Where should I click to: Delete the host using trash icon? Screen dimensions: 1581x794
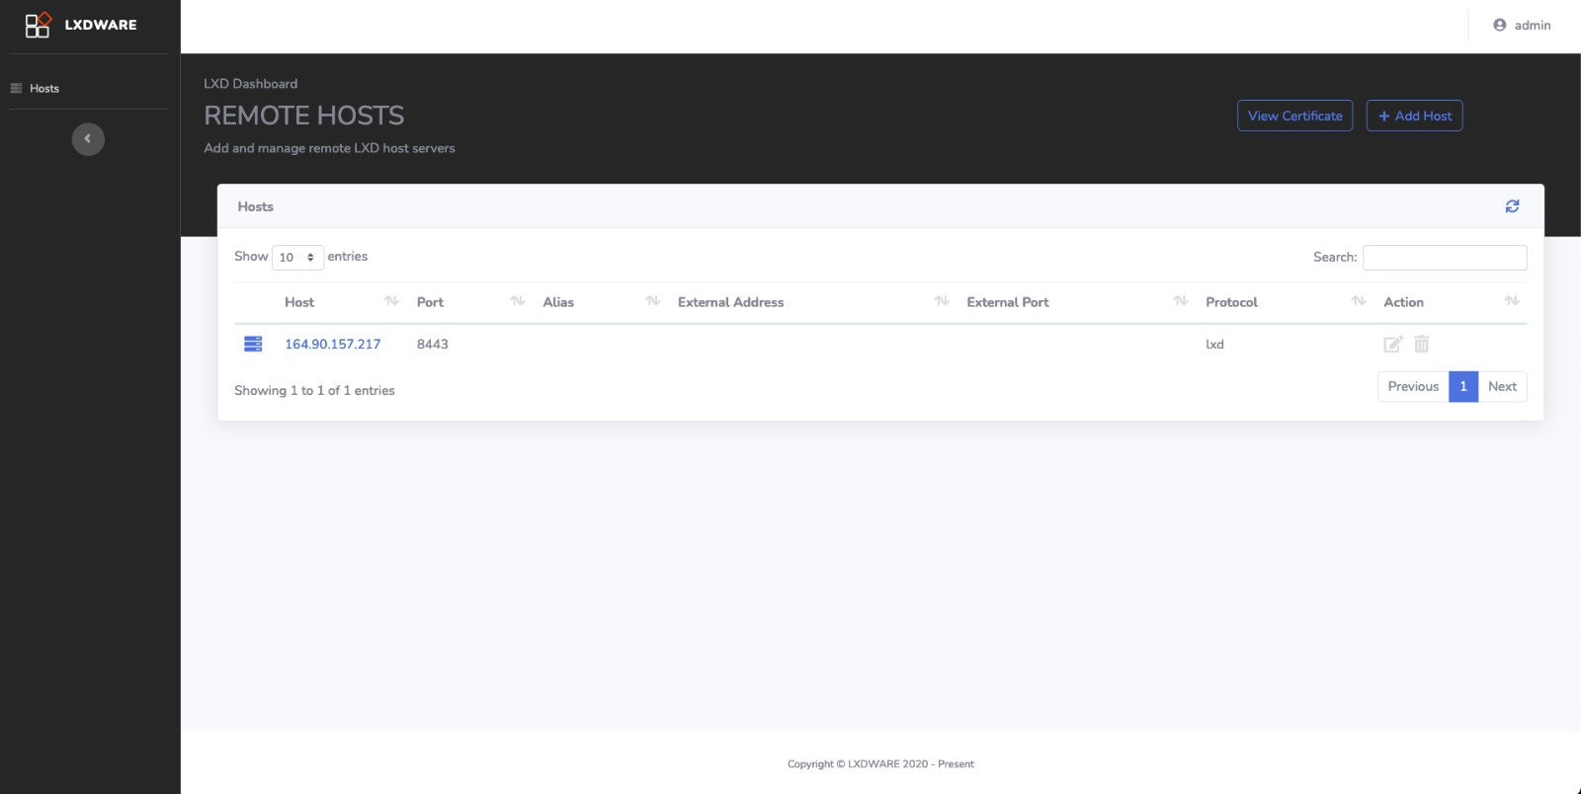click(1422, 345)
